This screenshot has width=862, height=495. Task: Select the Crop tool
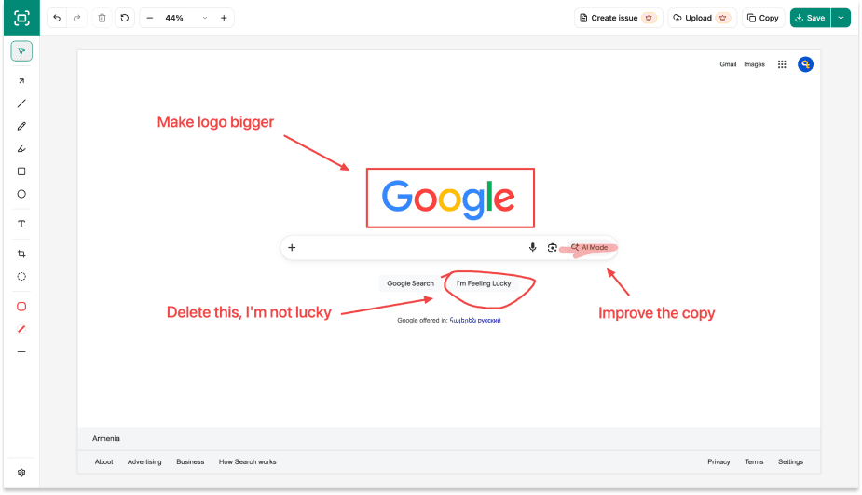pos(21,254)
